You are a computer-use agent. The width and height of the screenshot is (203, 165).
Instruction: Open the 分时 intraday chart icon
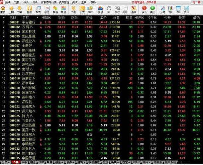coord(162,10)
